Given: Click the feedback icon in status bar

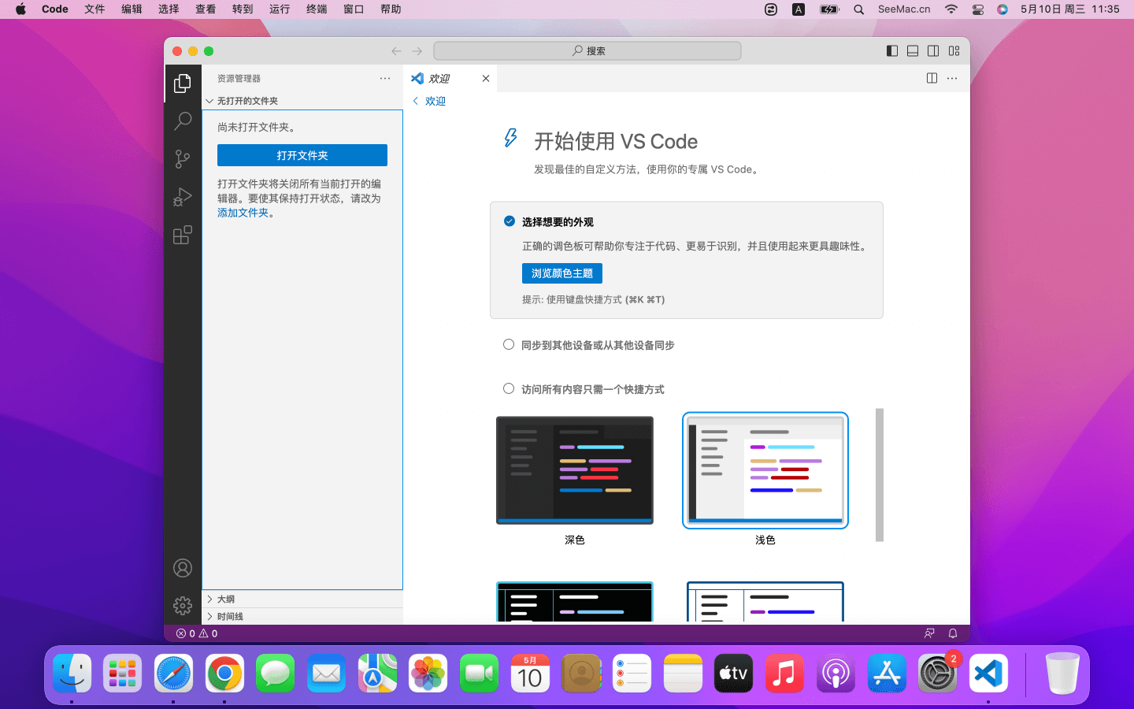Looking at the screenshot, I should [930, 633].
